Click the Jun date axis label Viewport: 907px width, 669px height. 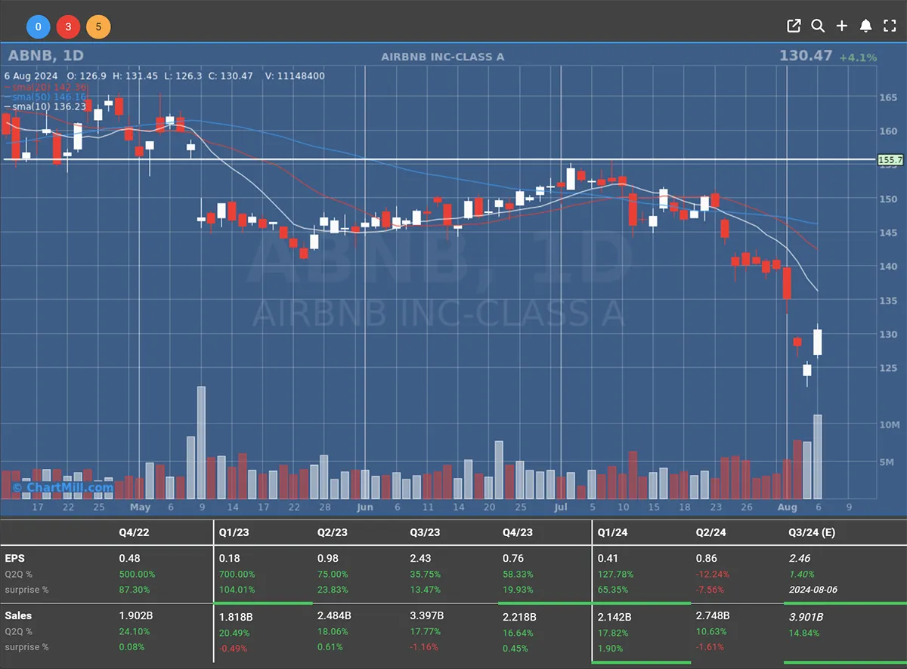tap(365, 507)
